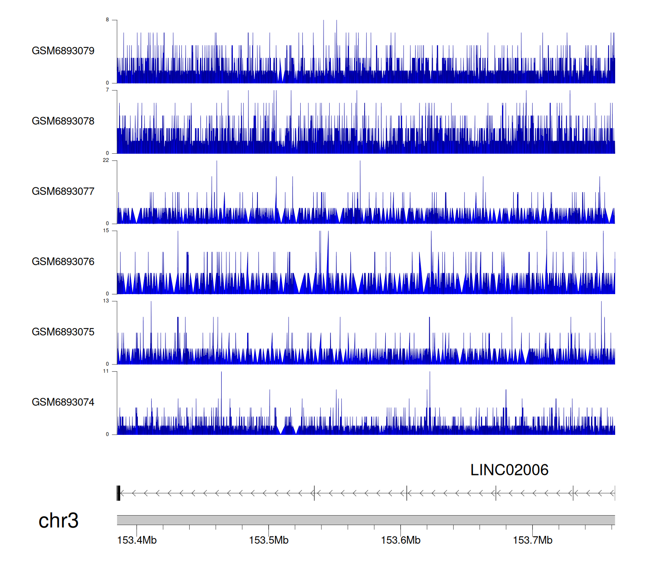
Task: Click the y-axis maximum value 11
Action: click(x=106, y=371)
